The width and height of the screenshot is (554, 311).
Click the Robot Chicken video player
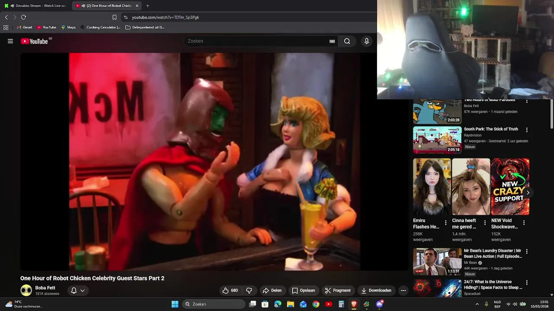pos(214,162)
